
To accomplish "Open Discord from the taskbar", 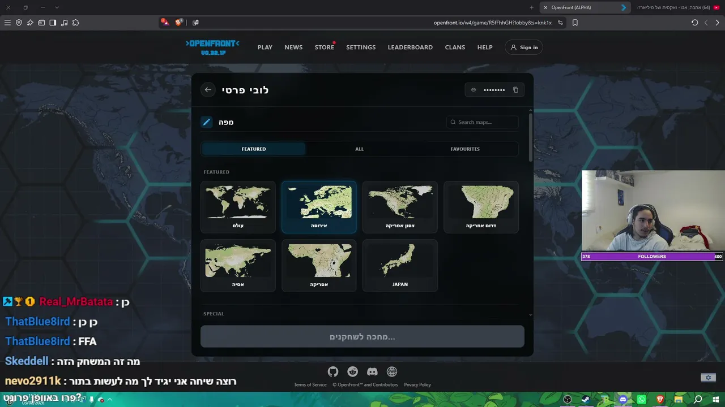I will 623,400.
